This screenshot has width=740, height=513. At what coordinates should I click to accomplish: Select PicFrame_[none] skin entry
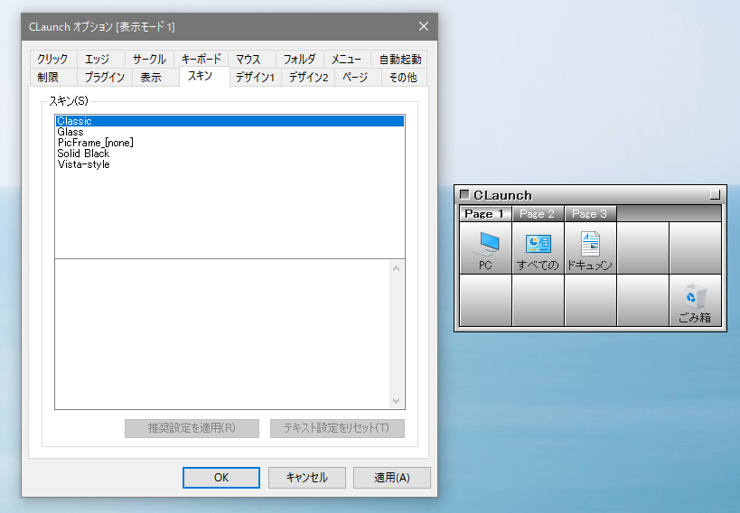tap(95, 143)
